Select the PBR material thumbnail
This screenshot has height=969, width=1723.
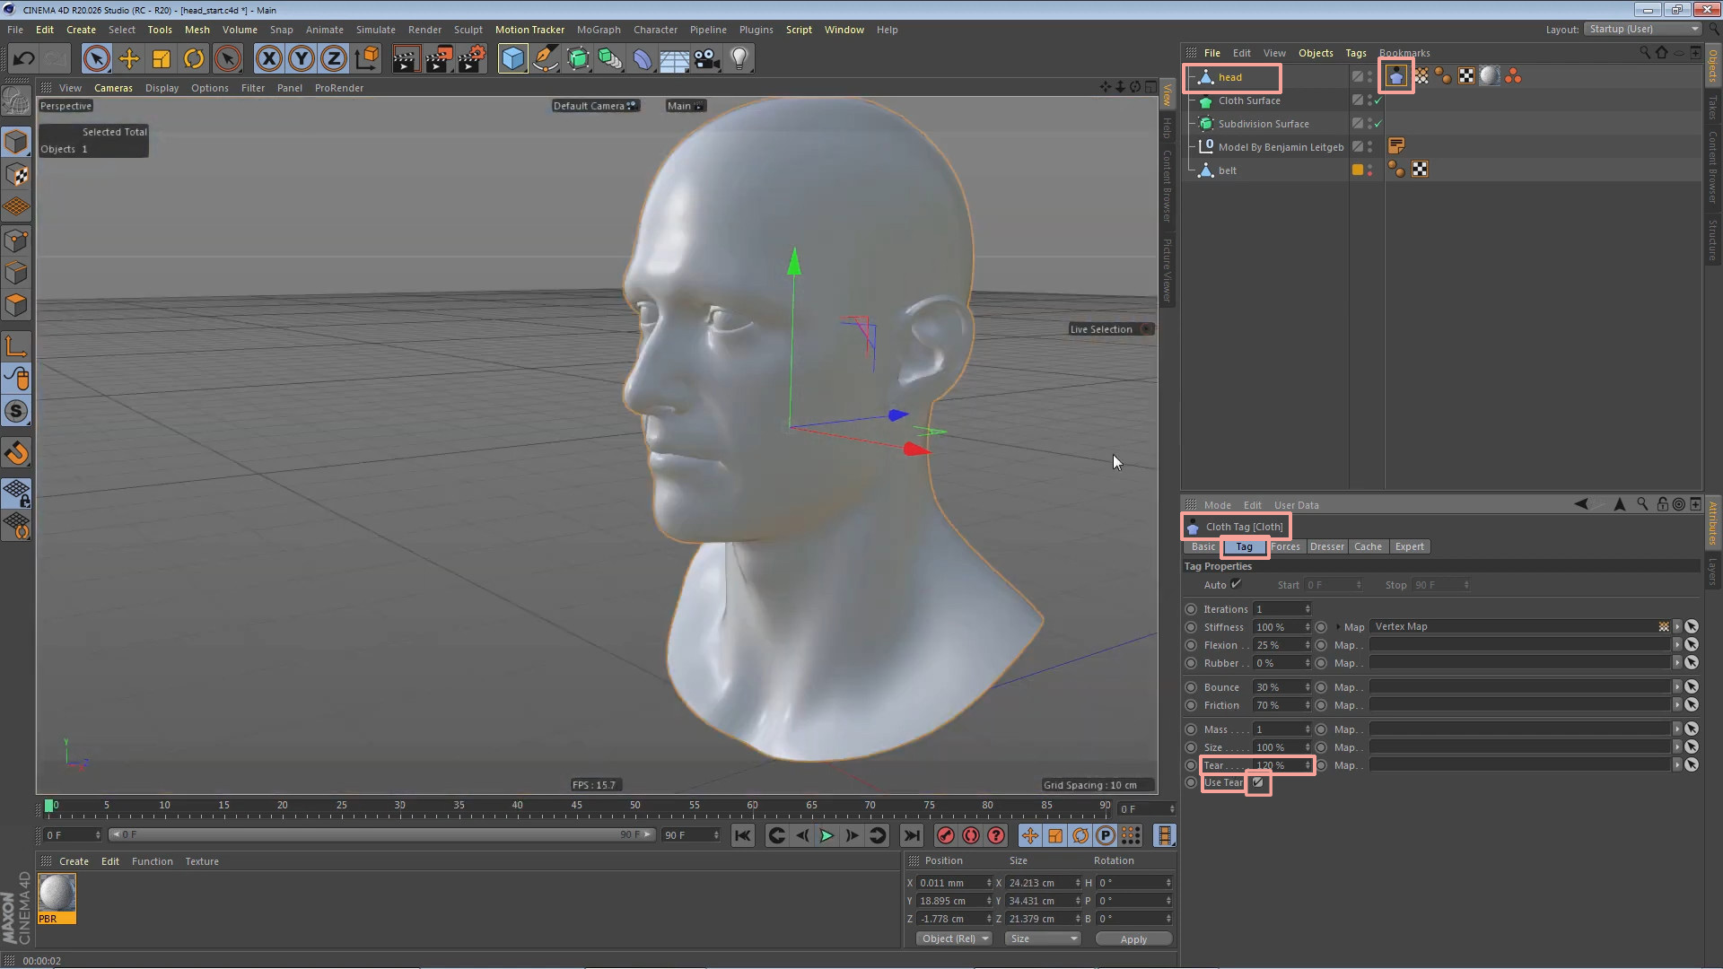[57, 898]
